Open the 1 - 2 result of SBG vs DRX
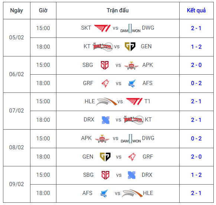This screenshot has width=216, height=205. point(196,175)
